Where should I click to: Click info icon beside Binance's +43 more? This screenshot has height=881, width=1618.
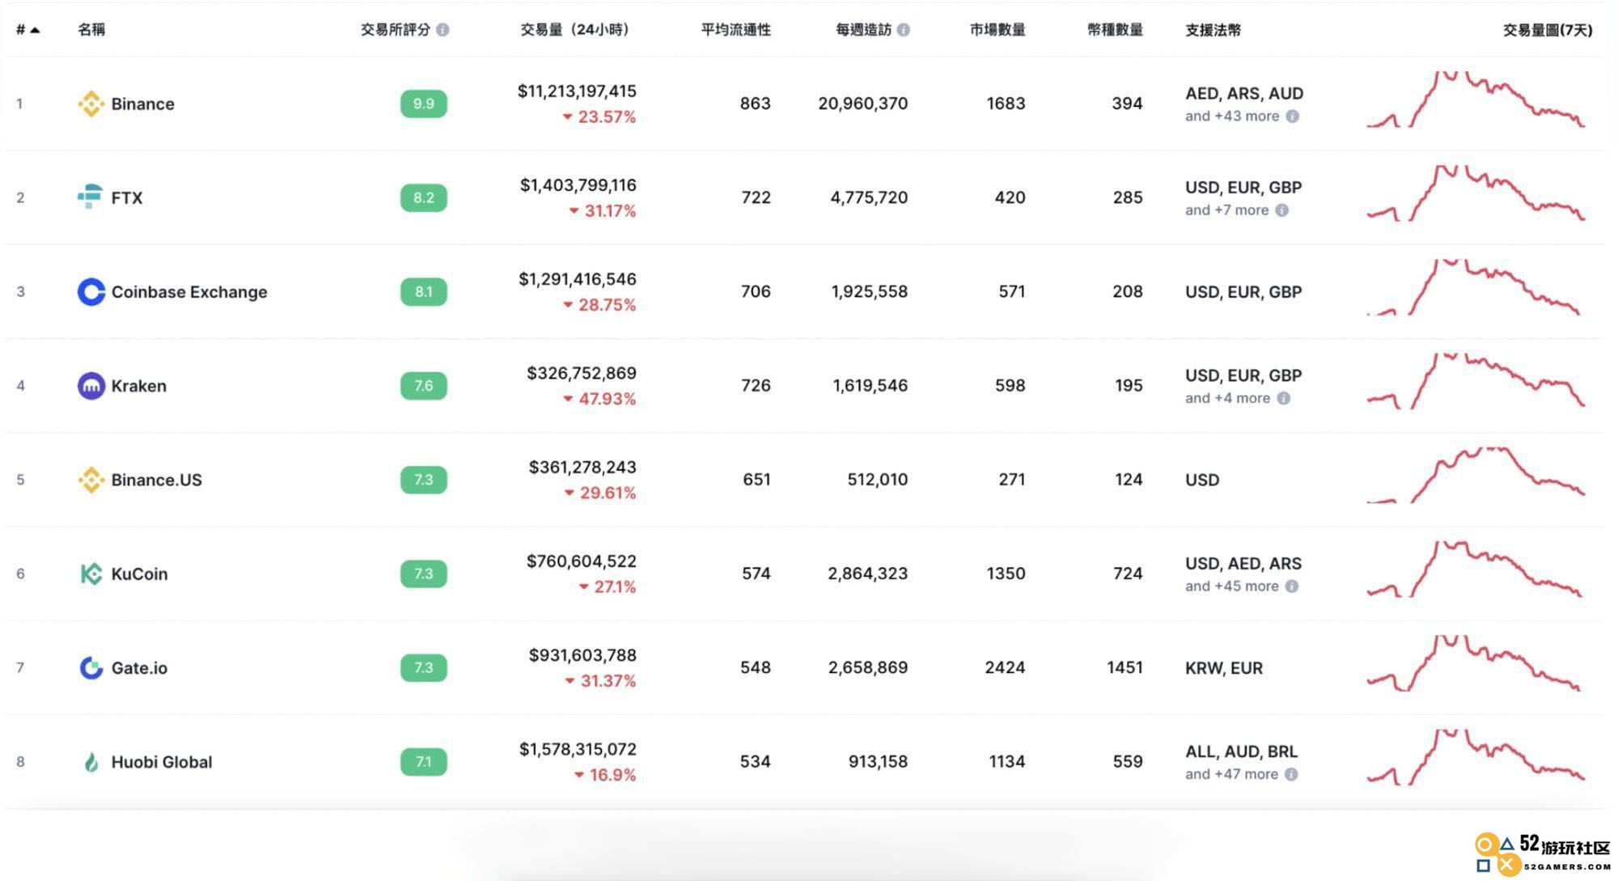tap(1293, 116)
